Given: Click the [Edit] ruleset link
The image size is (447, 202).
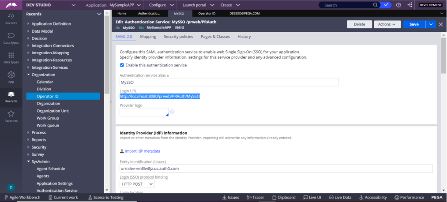Looking at the screenshot, I should (179, 28).
